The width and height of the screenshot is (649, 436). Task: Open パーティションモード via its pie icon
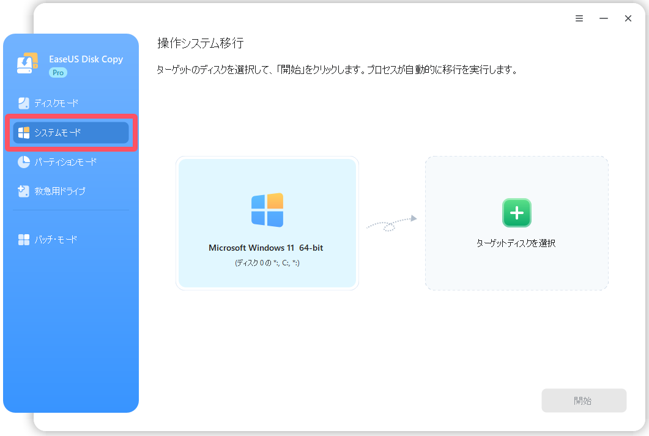coord(24,161)
